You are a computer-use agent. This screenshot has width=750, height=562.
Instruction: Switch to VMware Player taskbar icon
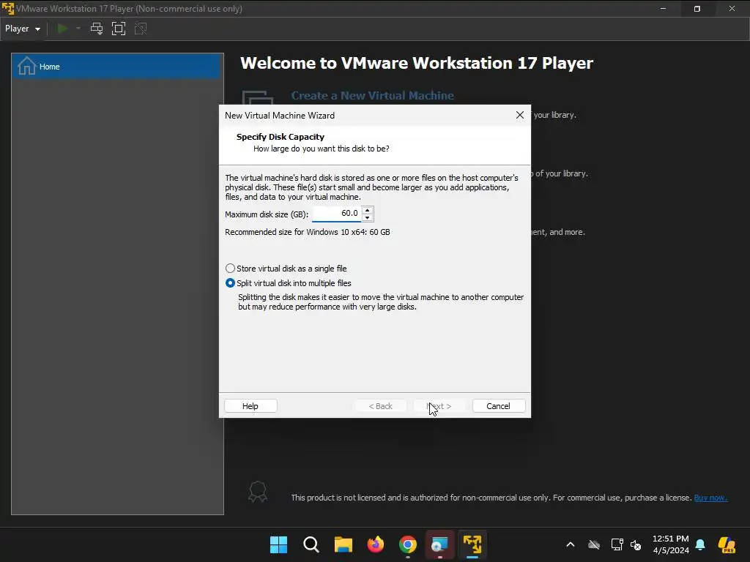472,544
